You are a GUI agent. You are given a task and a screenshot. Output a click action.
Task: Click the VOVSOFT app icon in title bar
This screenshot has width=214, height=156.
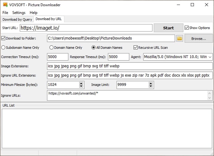[5, 5]
